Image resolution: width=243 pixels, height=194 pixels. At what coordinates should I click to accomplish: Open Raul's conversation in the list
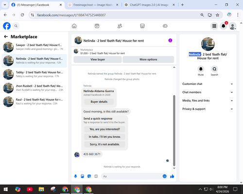click(34, 102)
